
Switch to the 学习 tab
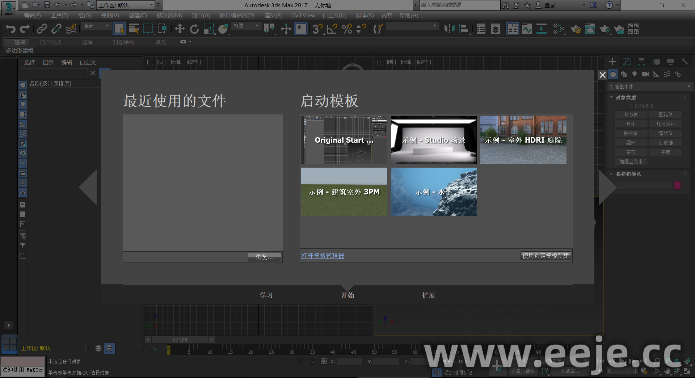coord(266,295)
